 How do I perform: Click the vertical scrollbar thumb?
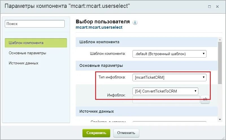tap(220, 63)
